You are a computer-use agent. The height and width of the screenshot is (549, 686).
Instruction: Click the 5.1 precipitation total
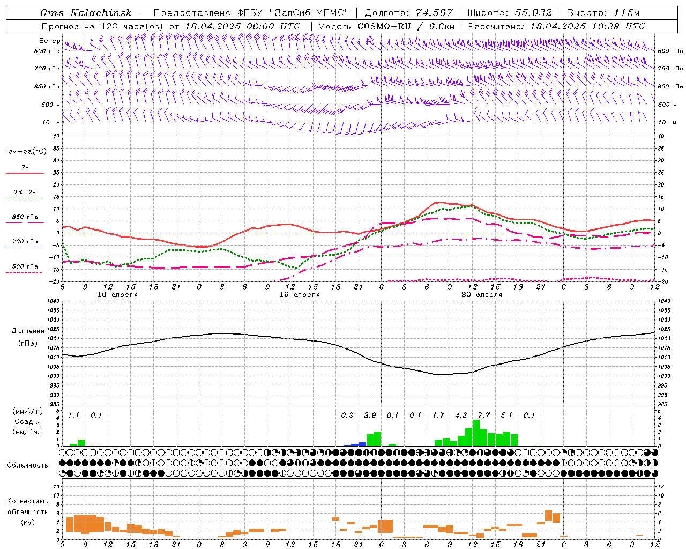(x=506, y=415)
